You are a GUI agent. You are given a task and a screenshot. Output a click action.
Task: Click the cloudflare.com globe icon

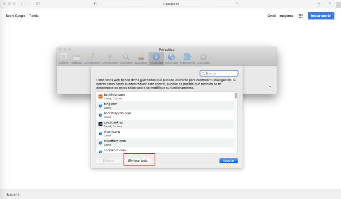coord(100,143)
